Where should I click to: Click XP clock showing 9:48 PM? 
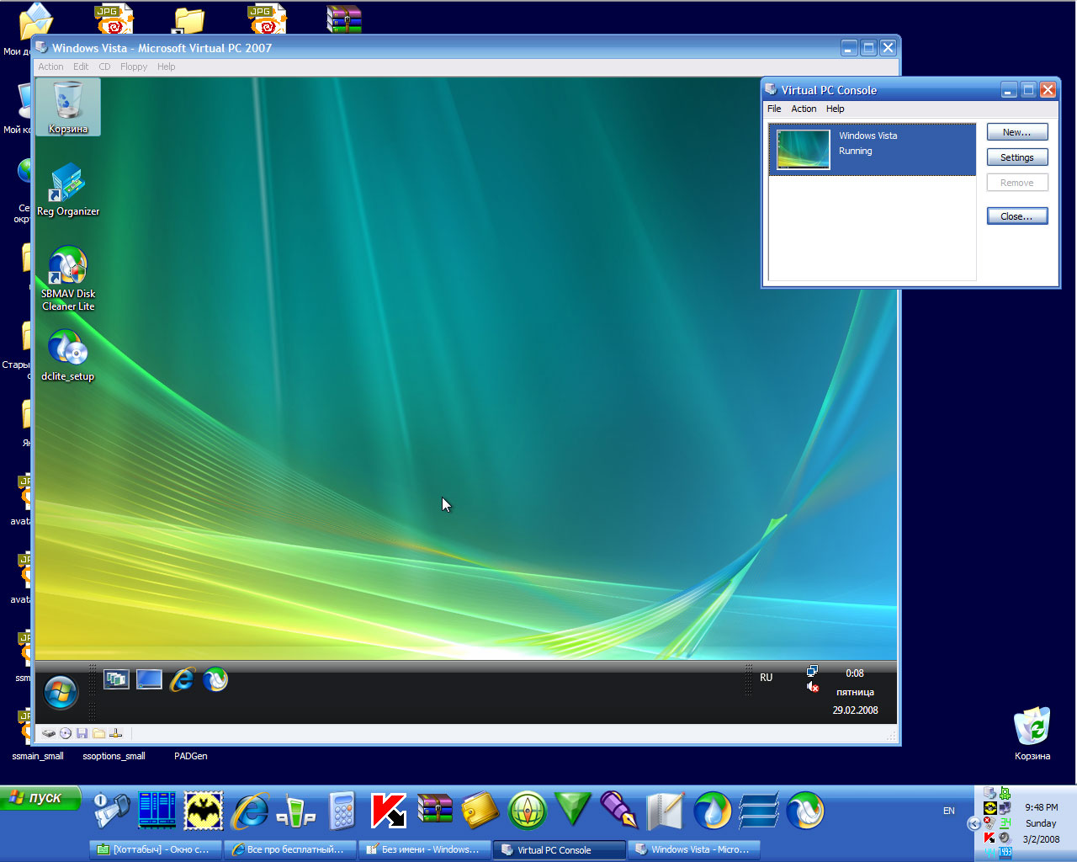(x=1041, y=807)
